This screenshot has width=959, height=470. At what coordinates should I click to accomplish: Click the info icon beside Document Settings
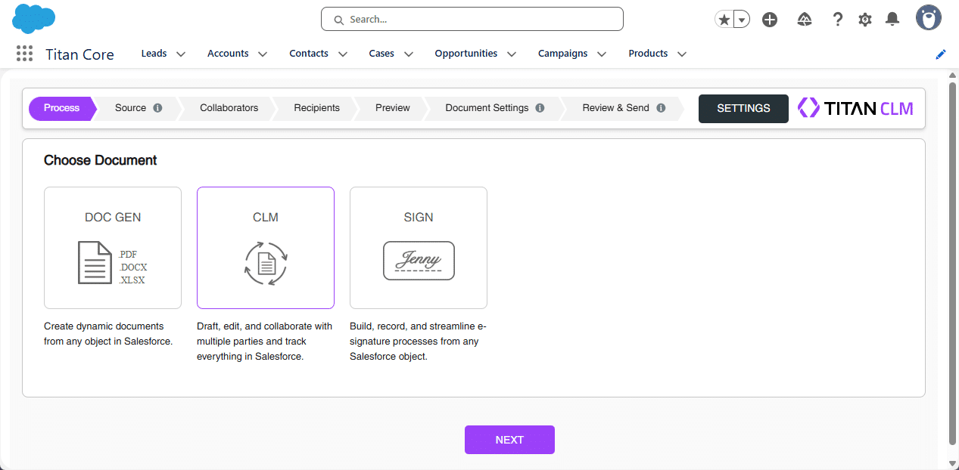coord(540,108)
